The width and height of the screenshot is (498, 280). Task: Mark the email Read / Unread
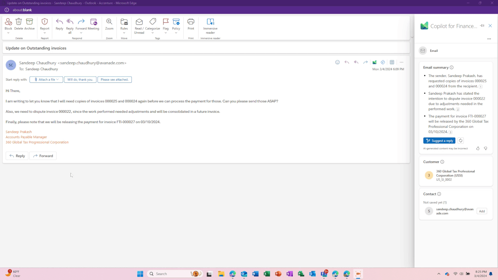point(139,22)
